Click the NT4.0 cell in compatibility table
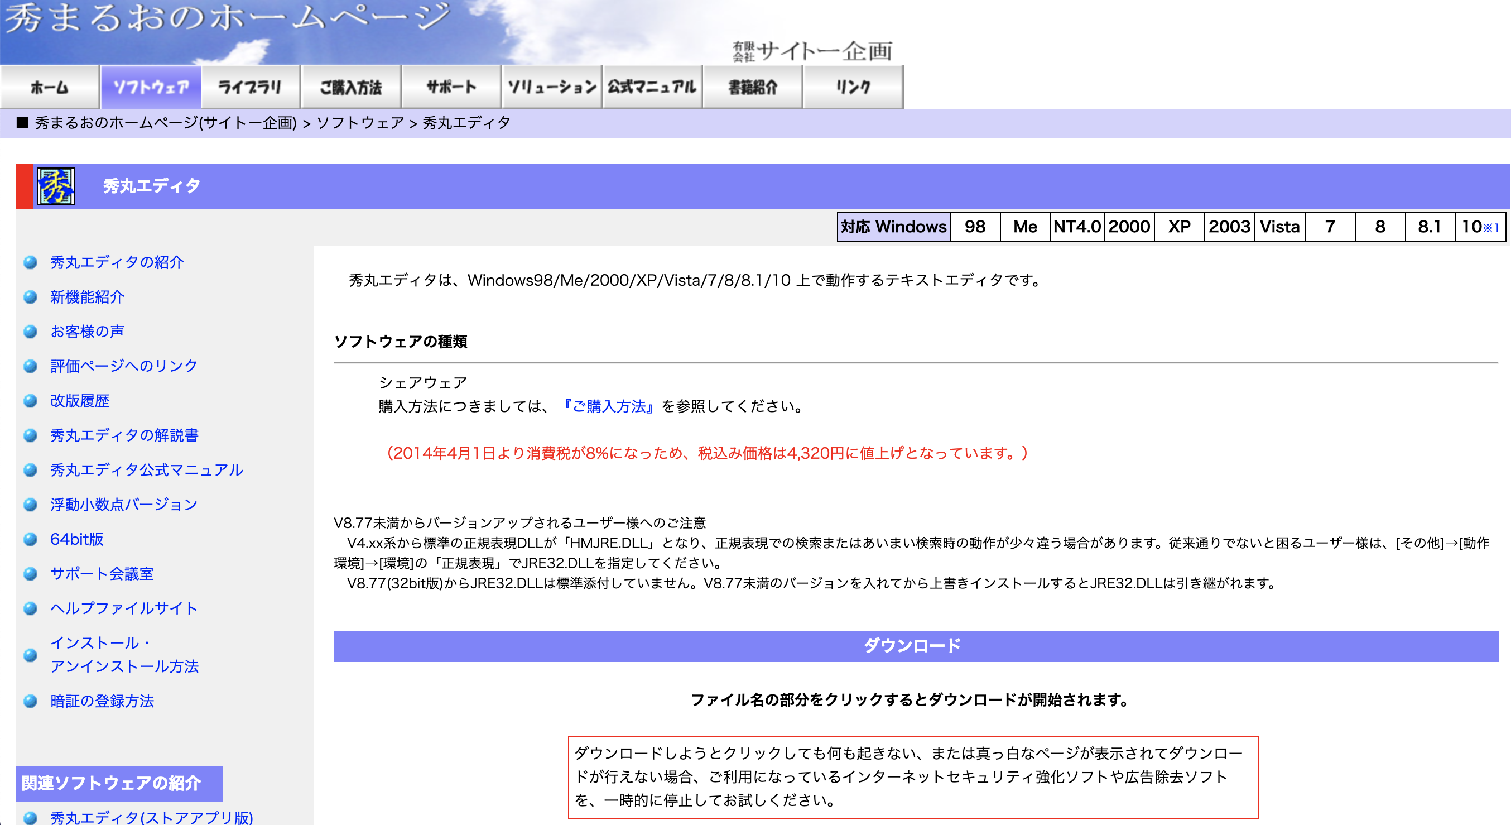 [x=1077, y=227]
